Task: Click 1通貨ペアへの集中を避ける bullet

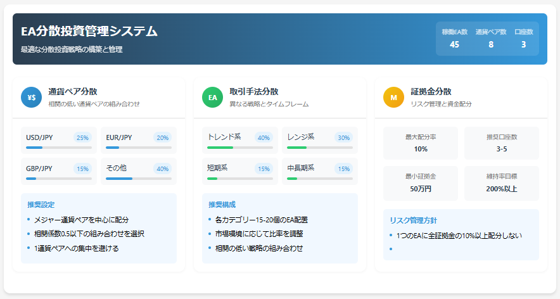Action: click(x=77, y=248)
